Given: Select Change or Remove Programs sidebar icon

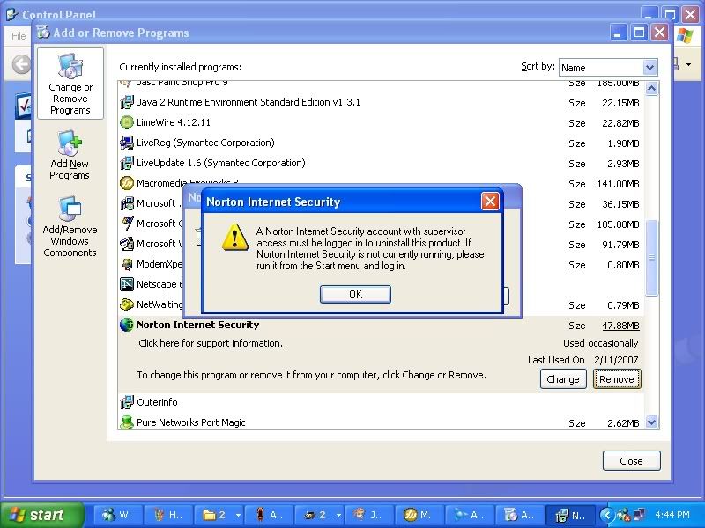Looking at the screenshot, I should pyautogui.click(x=70, y=83).
